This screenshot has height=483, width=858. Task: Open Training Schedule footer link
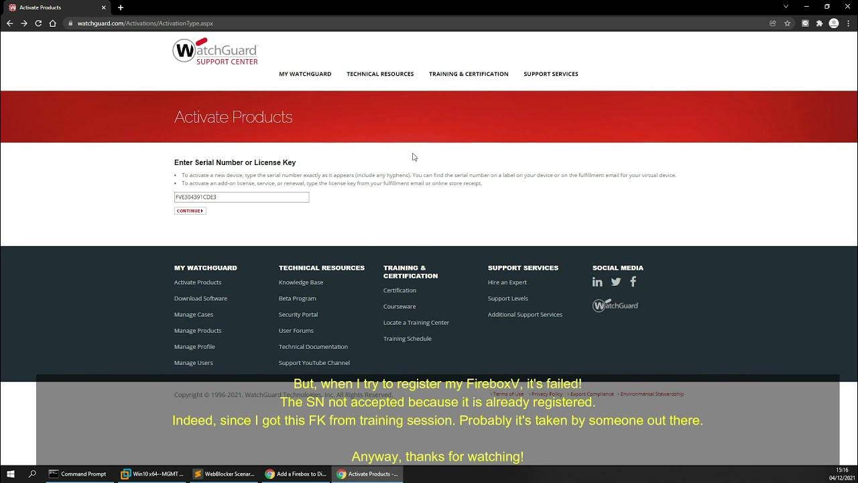click(x=408, y=339)
